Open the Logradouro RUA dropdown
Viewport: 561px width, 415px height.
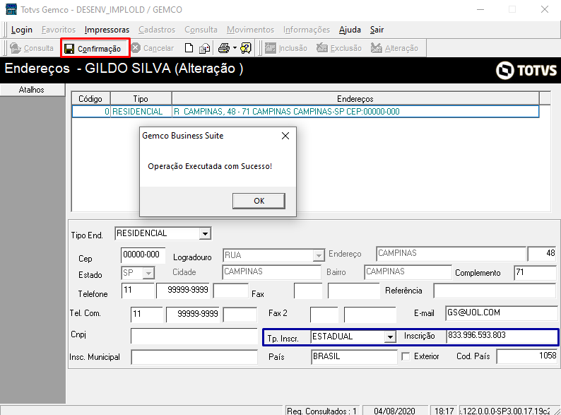tap(319, 255)
